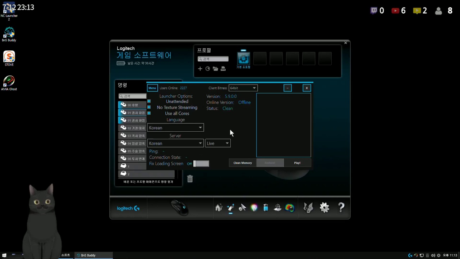Open Logitech settings gear icon
The width and height of the screenshot is (460, 259).
pyautogui.click(x=325, y=208)
